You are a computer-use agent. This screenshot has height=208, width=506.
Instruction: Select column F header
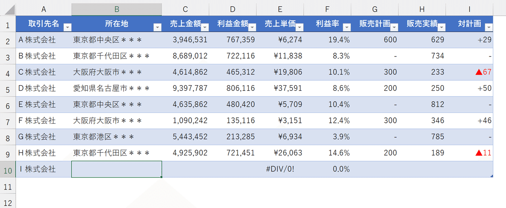point(327,9)
